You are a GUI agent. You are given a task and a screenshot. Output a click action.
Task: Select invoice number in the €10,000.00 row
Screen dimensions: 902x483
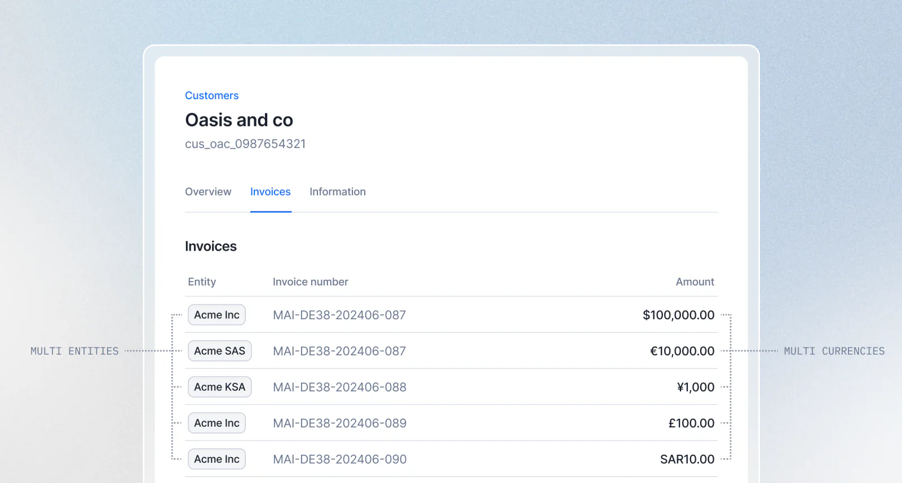[x=339, y=351]
